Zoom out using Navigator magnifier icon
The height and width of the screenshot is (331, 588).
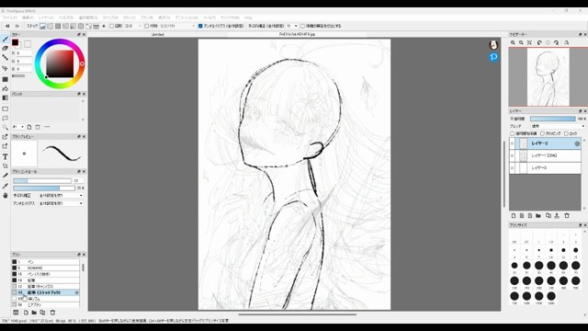click(521, 43)
